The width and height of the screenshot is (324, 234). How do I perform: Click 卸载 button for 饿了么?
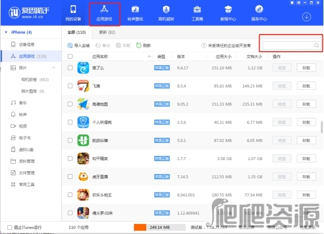tap(306, 68)
